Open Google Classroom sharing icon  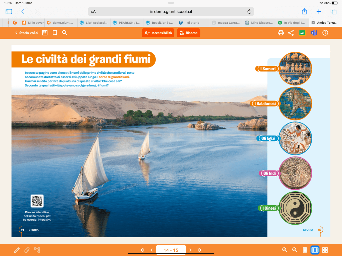pos(302,33)
